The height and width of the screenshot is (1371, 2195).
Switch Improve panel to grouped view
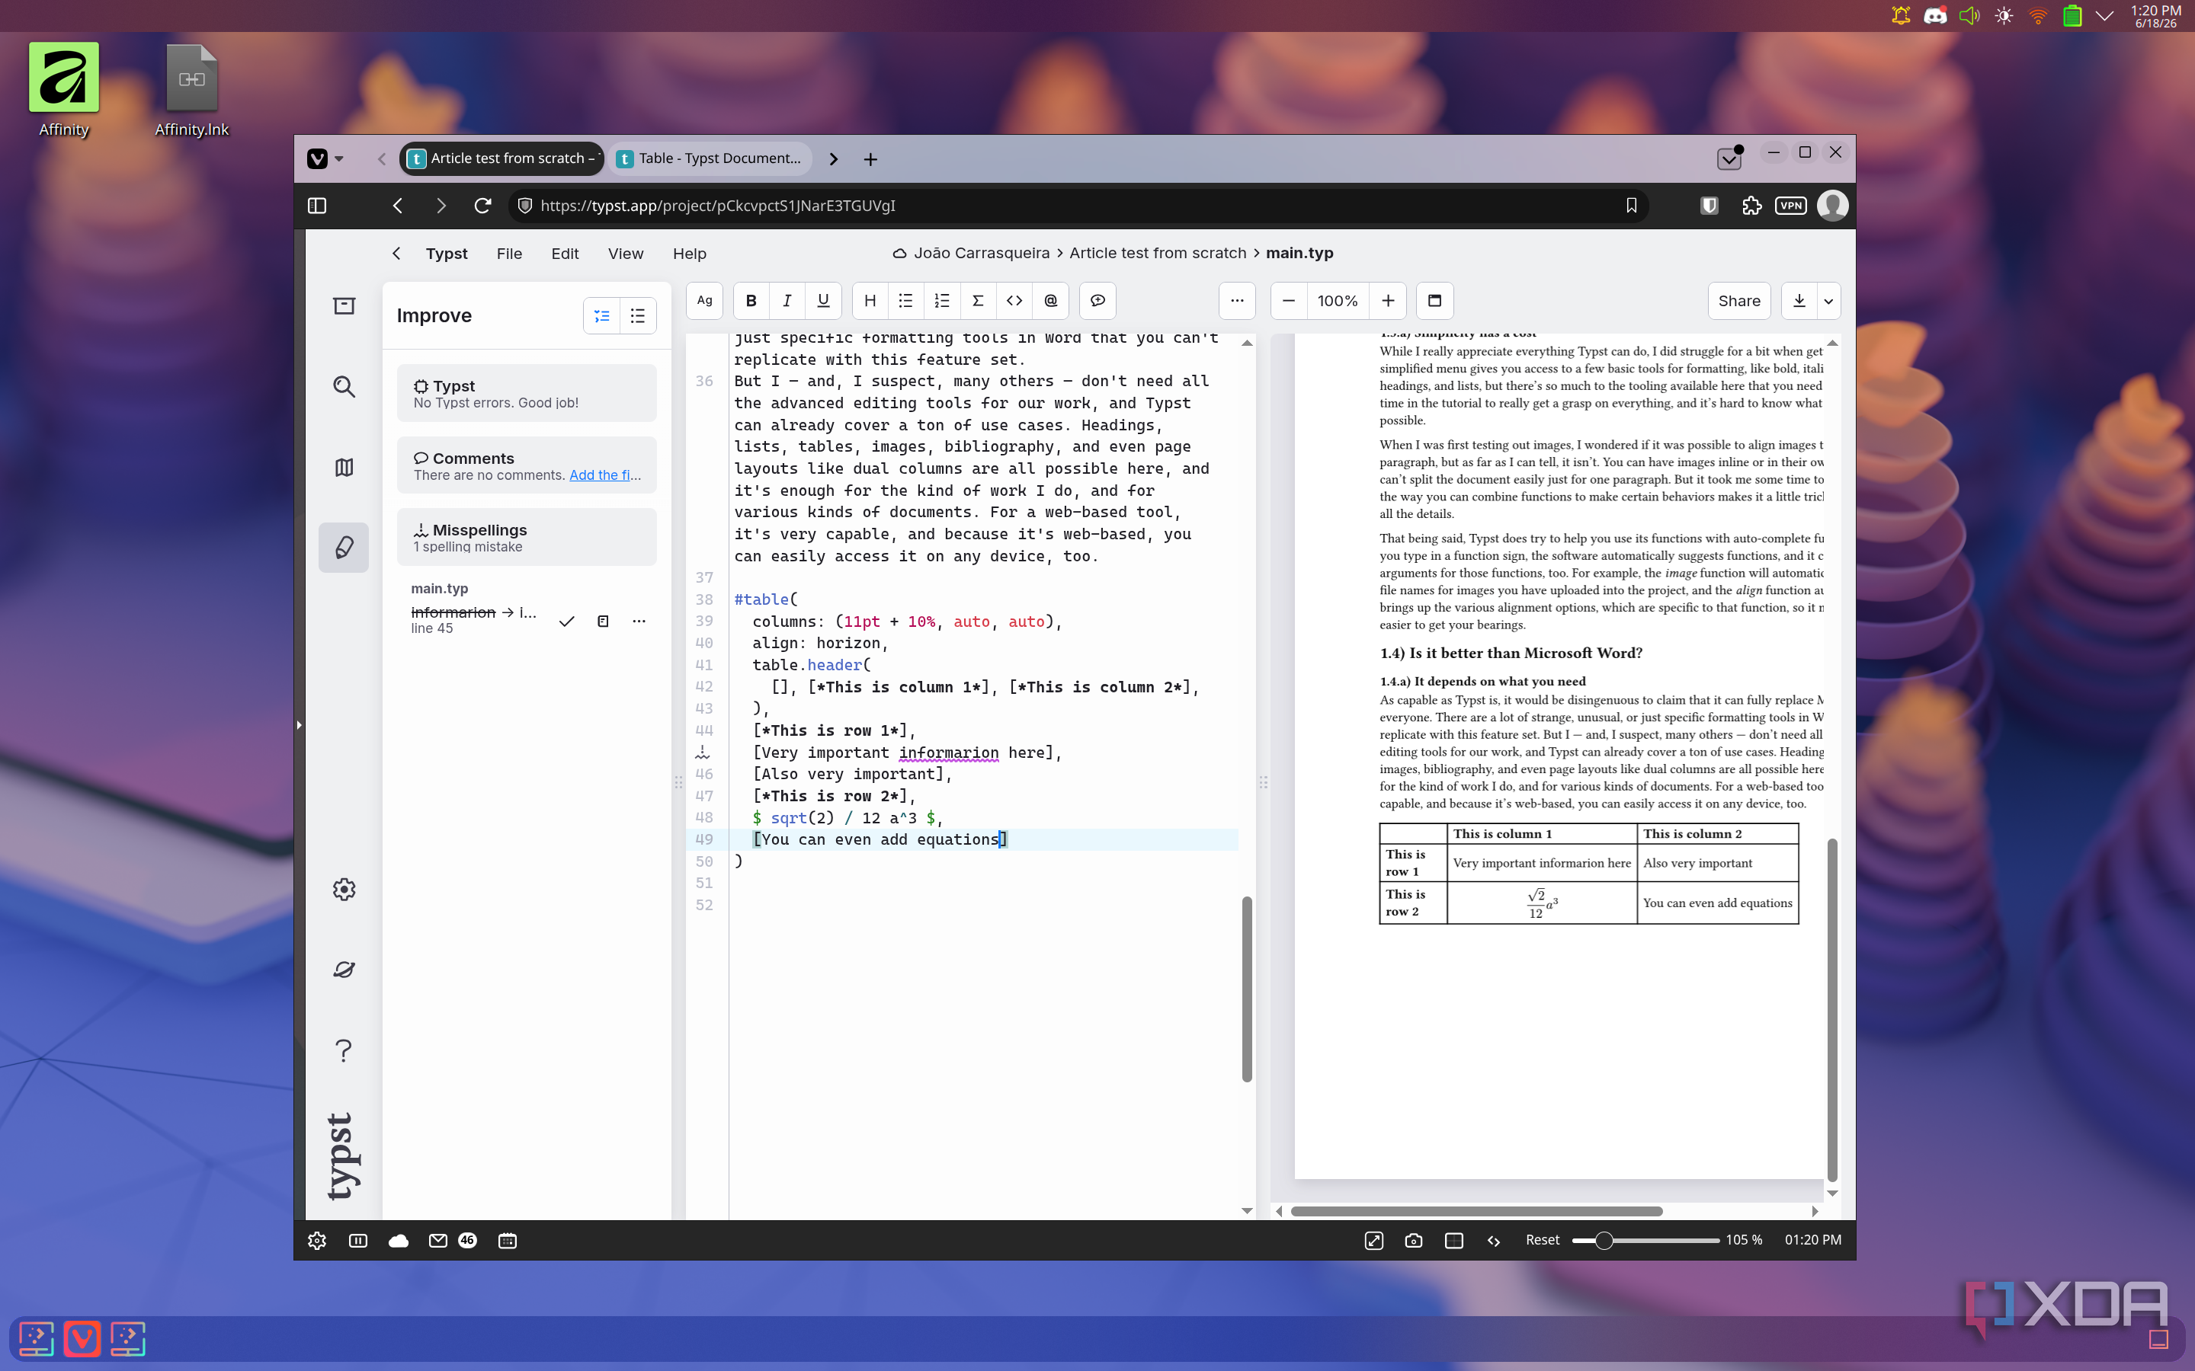tap(602, 315)
